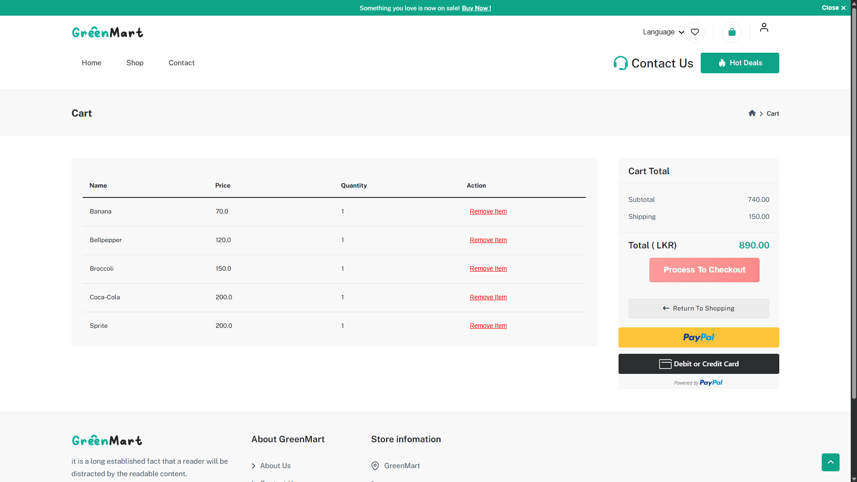This screenshot has width=857, height=482.
Task: Select the Debit or Credit Card option
Action: coord(698,364)
